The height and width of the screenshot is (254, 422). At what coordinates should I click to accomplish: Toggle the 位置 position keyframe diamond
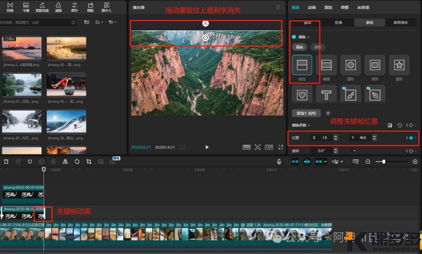tap(411, 138)
